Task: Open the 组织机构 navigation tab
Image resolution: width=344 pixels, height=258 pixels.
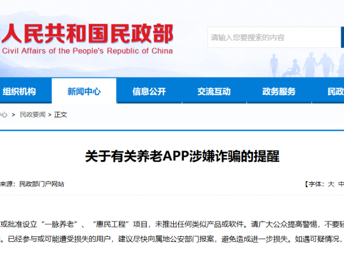Action: (19, 91)
